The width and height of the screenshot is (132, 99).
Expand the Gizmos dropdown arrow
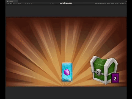tap(125, 4)
